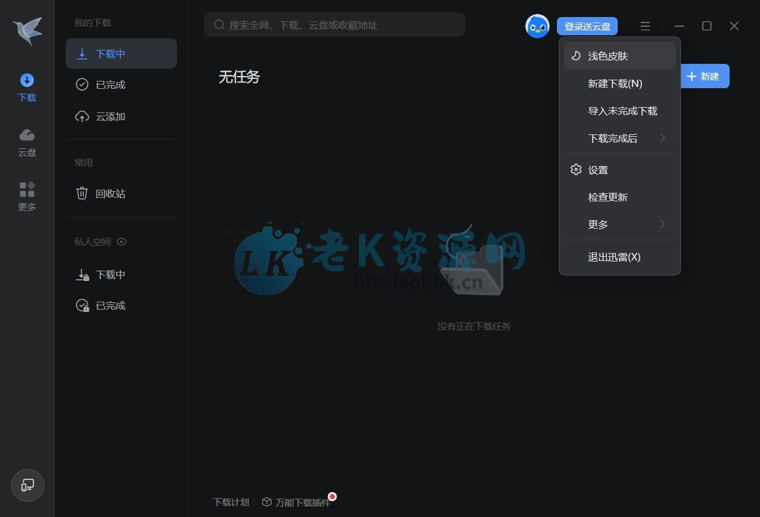
Task: Click the 常用 section label
Action: tap(83, 162)
